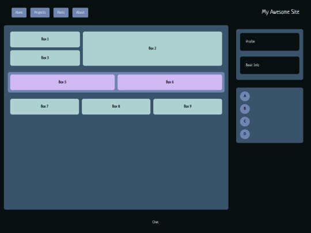The height and width of the screenshot is (233, 311).
Task: Select Box 7
Action: (x=44, y=106)
